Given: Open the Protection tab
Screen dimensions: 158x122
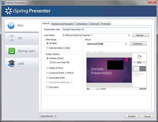Looking at the screenshot, I should (x=106, y=24).
